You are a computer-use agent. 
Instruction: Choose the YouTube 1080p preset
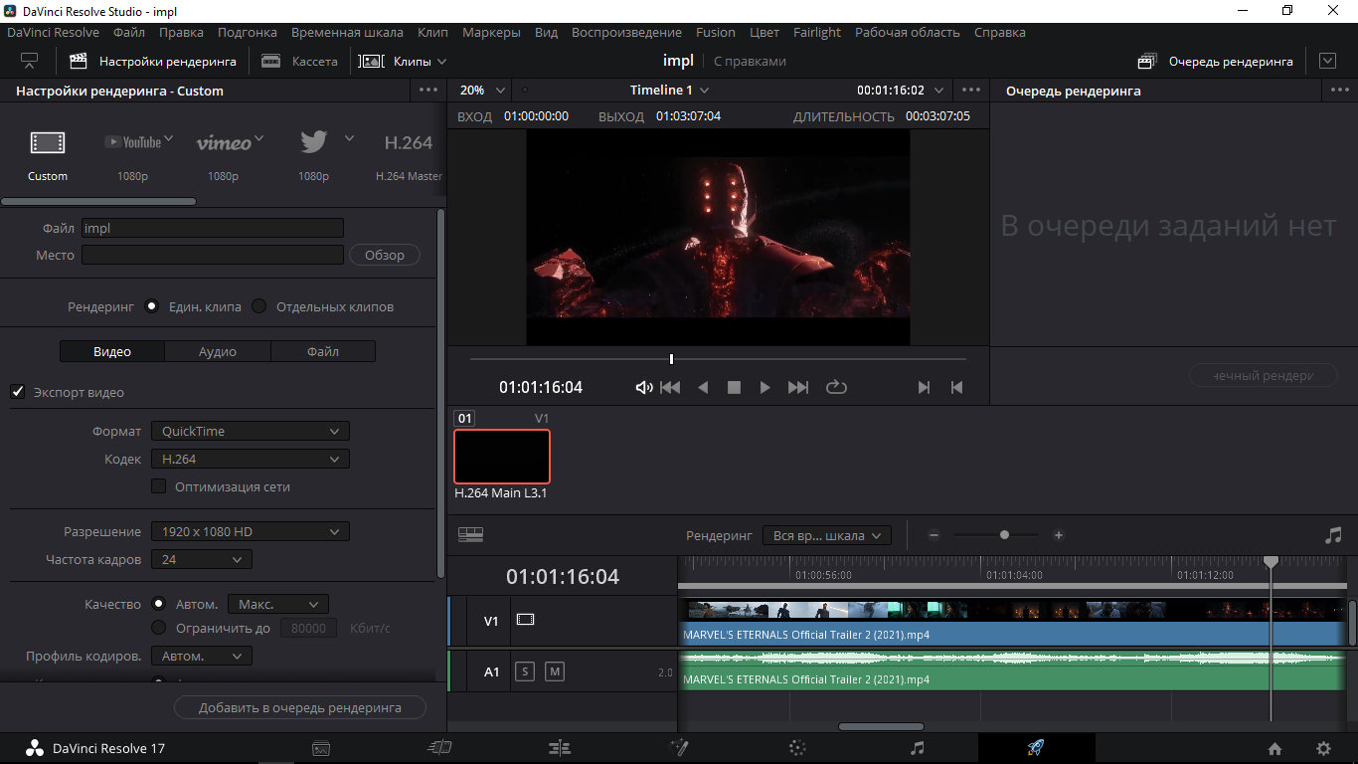[x=133, y=142]
